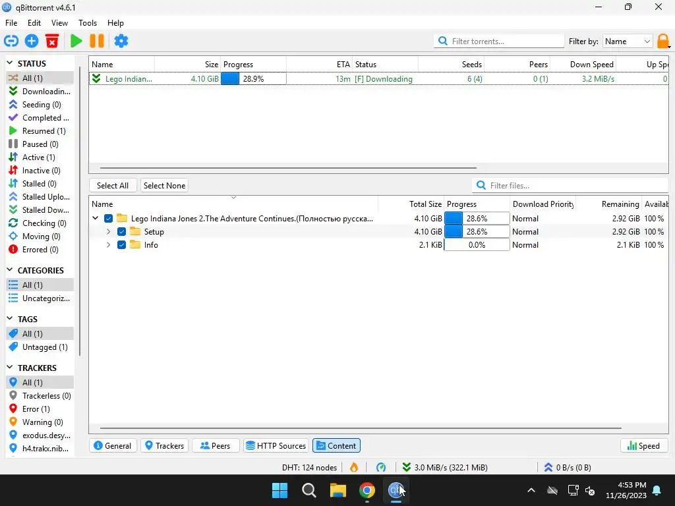Select Completed status filter

pos(40,118)
